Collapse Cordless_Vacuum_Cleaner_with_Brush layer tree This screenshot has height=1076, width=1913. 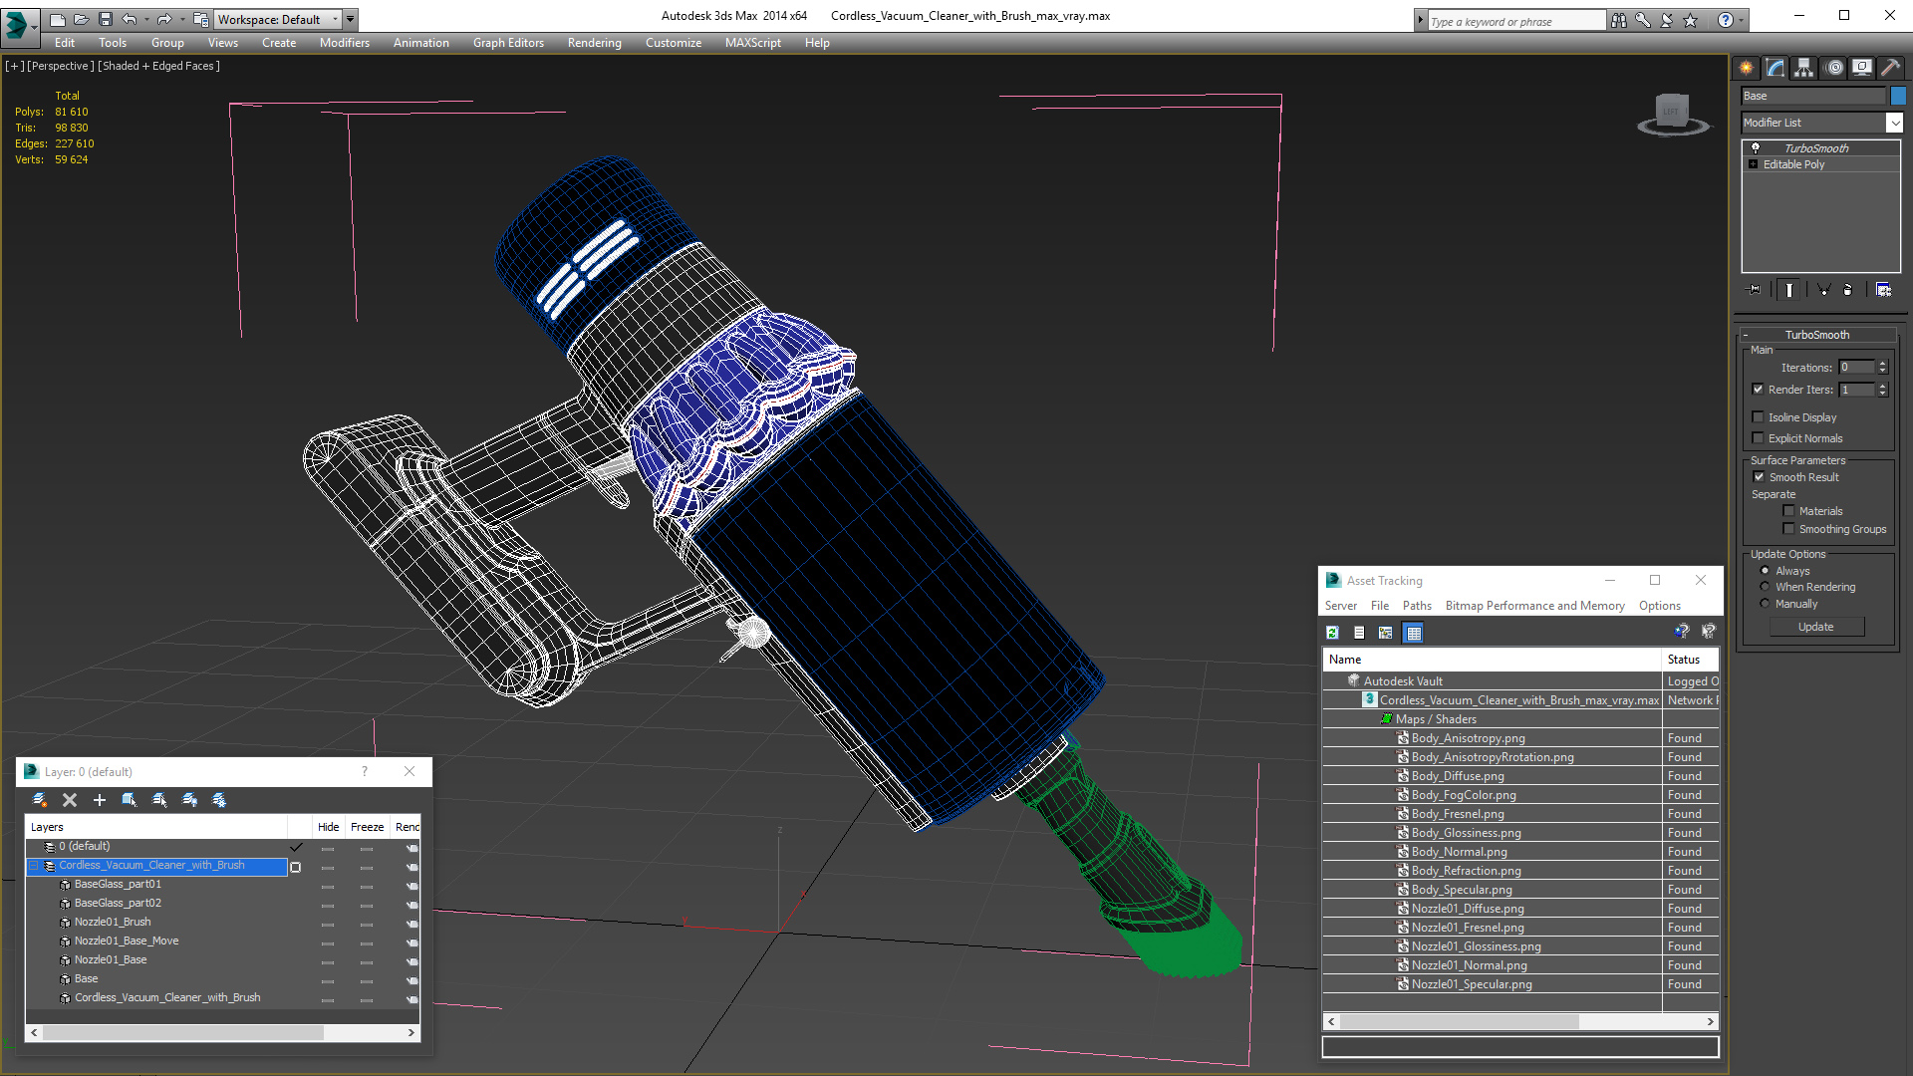pyautogui.click(x=34, y=866)
